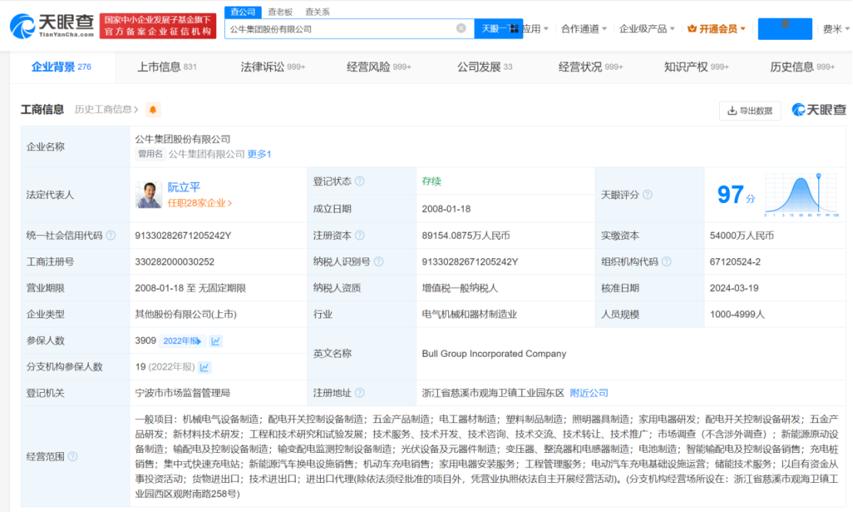The width and height of the screenshot is (853, 512).
Task: Open the 开通会员 dropdown
Action: pyautogui.click(x=716, y=28)
